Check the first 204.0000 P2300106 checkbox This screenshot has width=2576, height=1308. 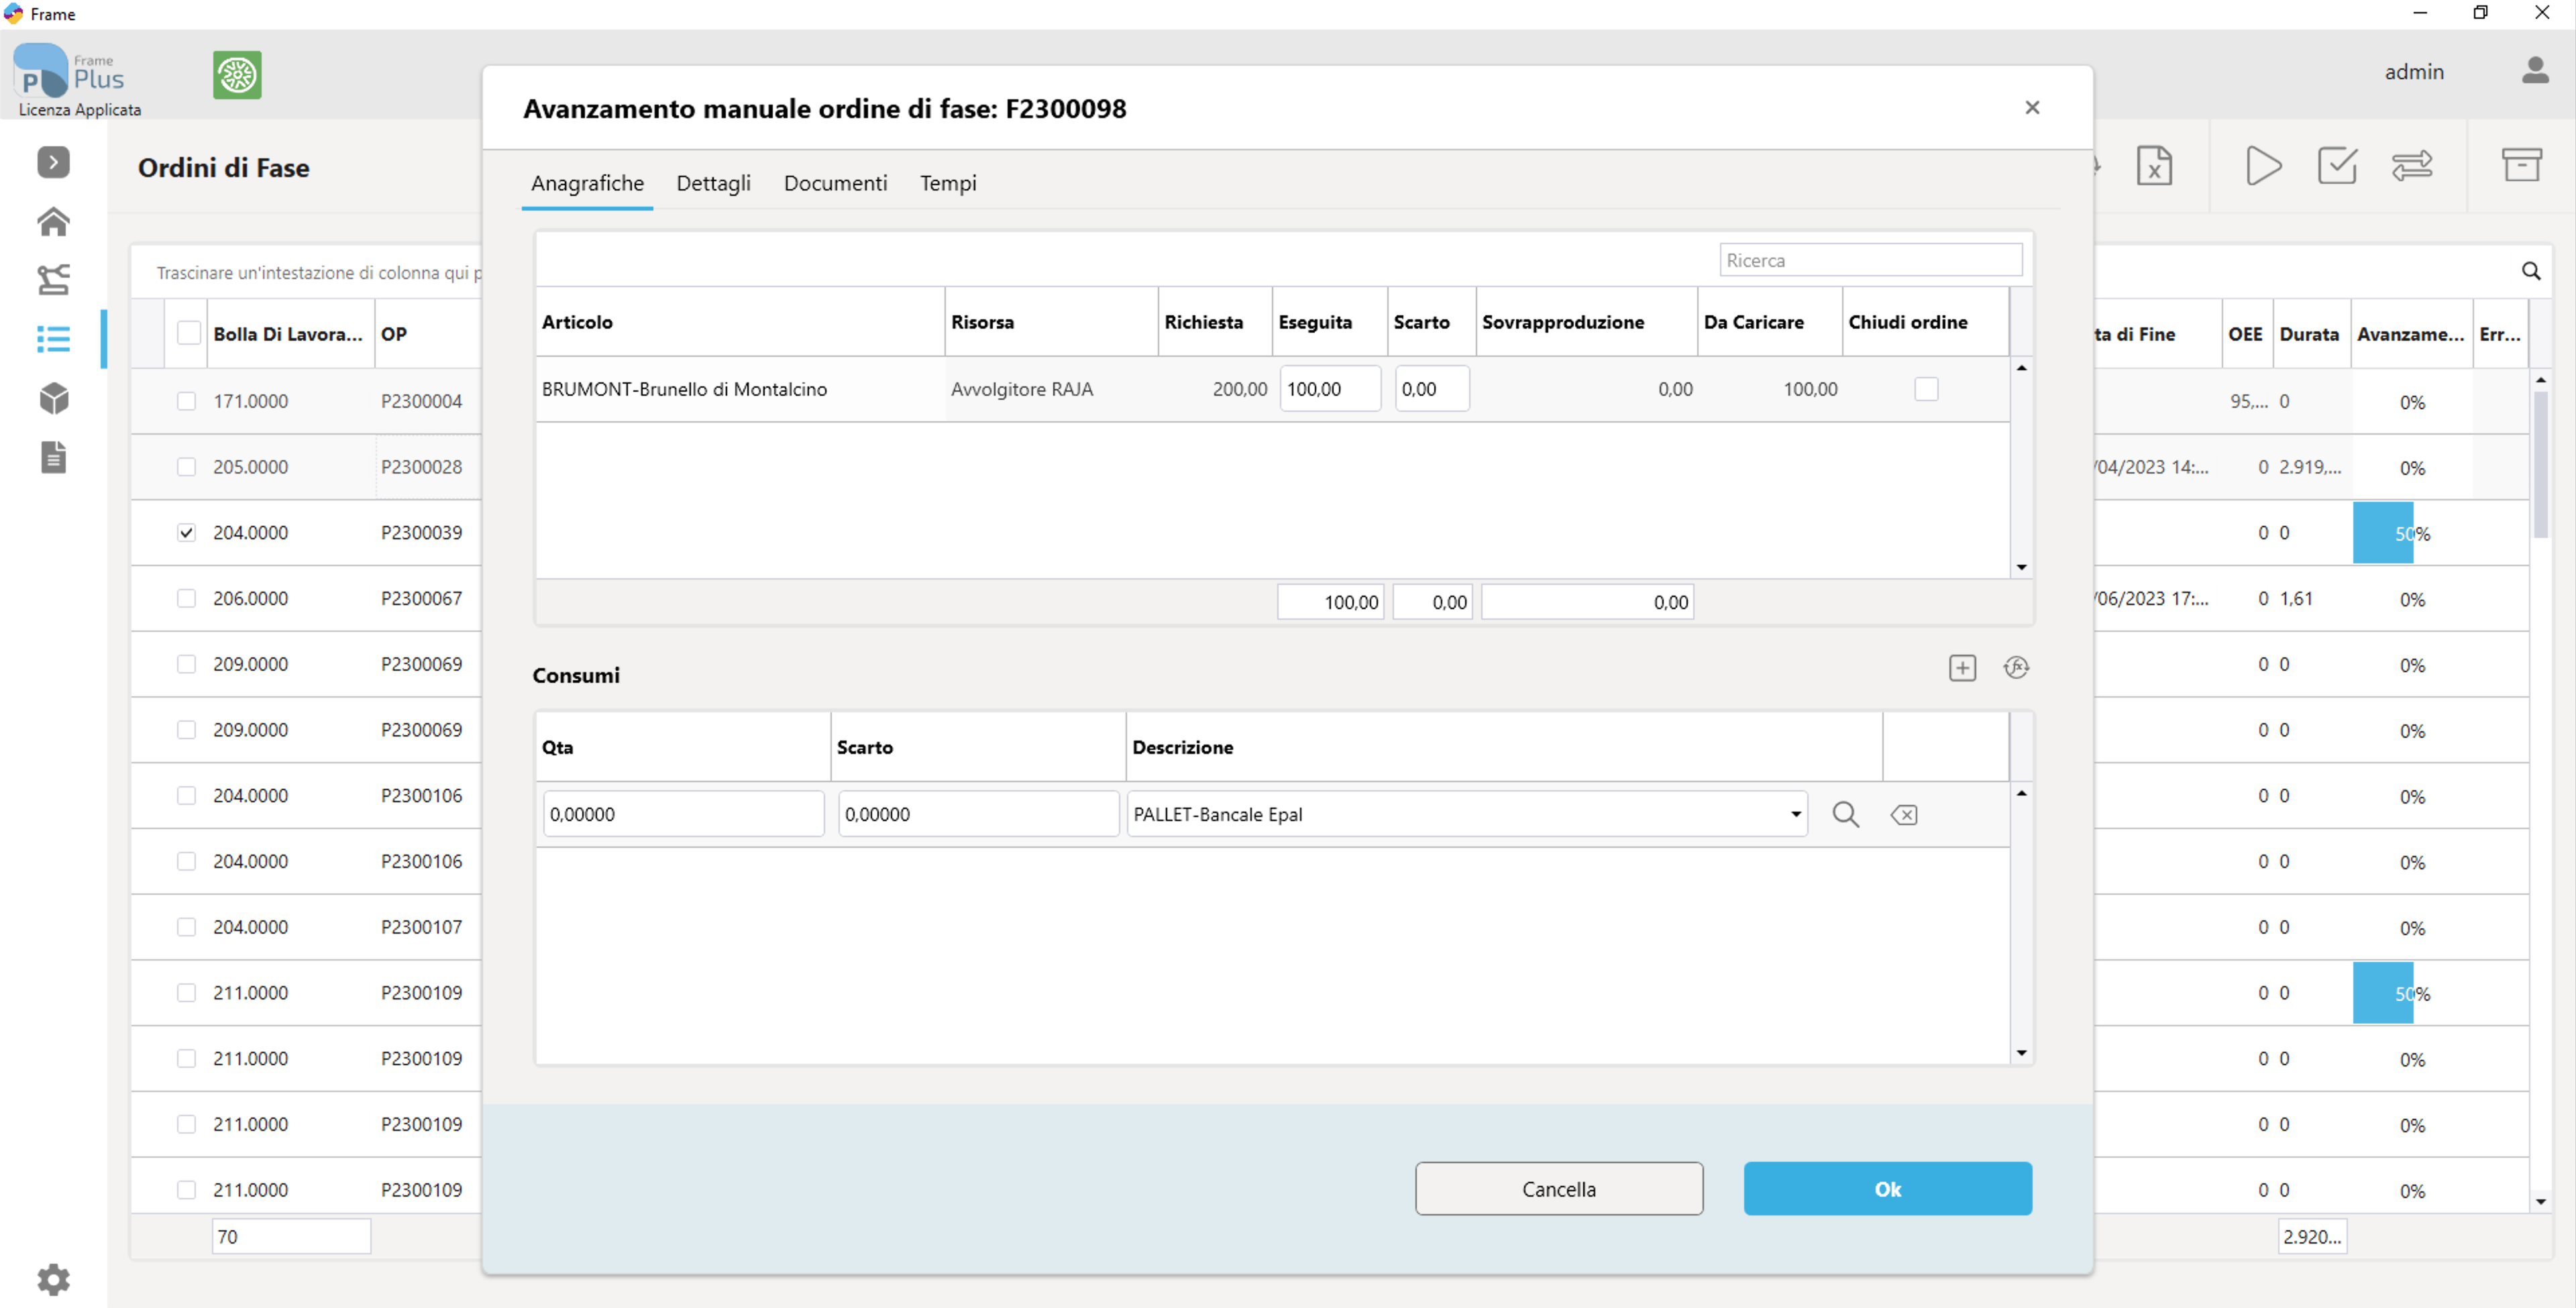186,796
